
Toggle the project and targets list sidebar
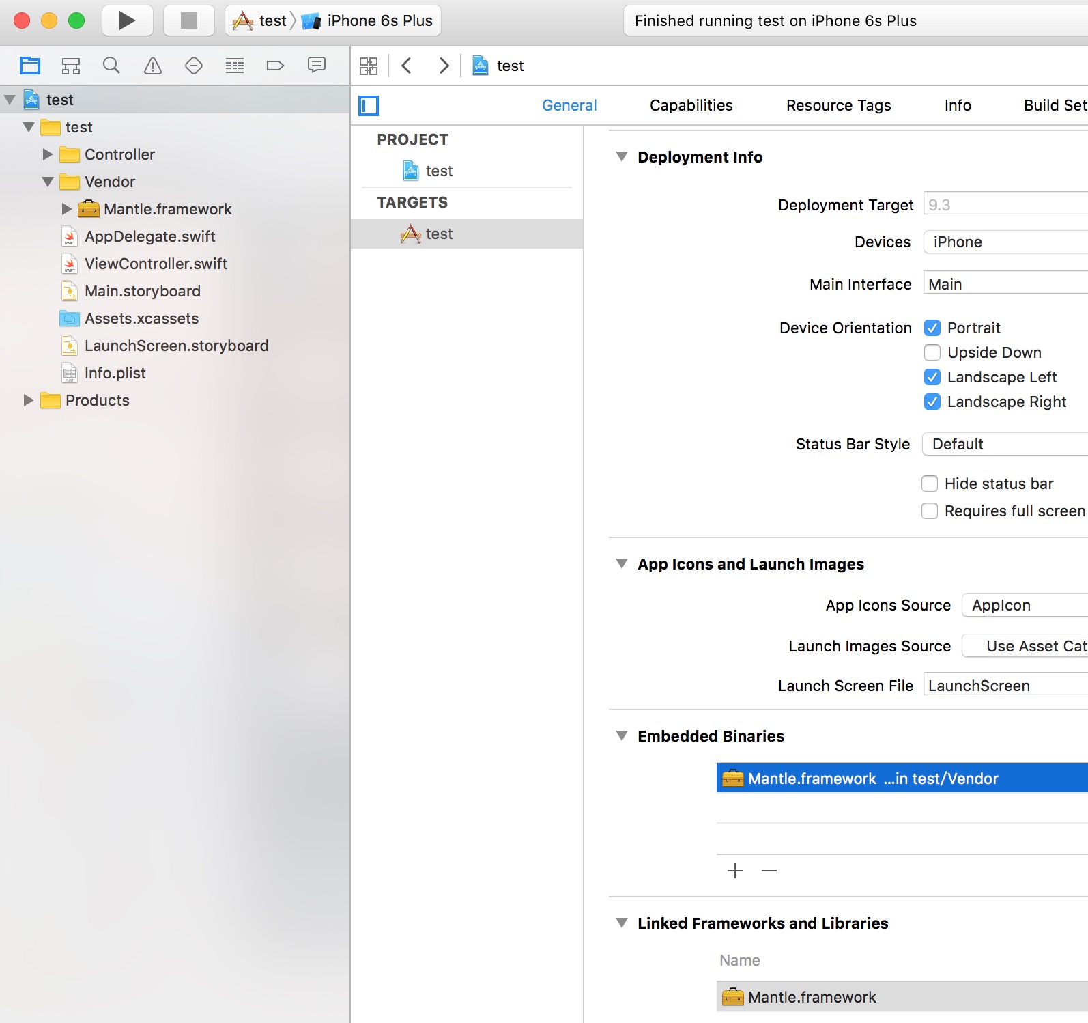tap(369, 105)
